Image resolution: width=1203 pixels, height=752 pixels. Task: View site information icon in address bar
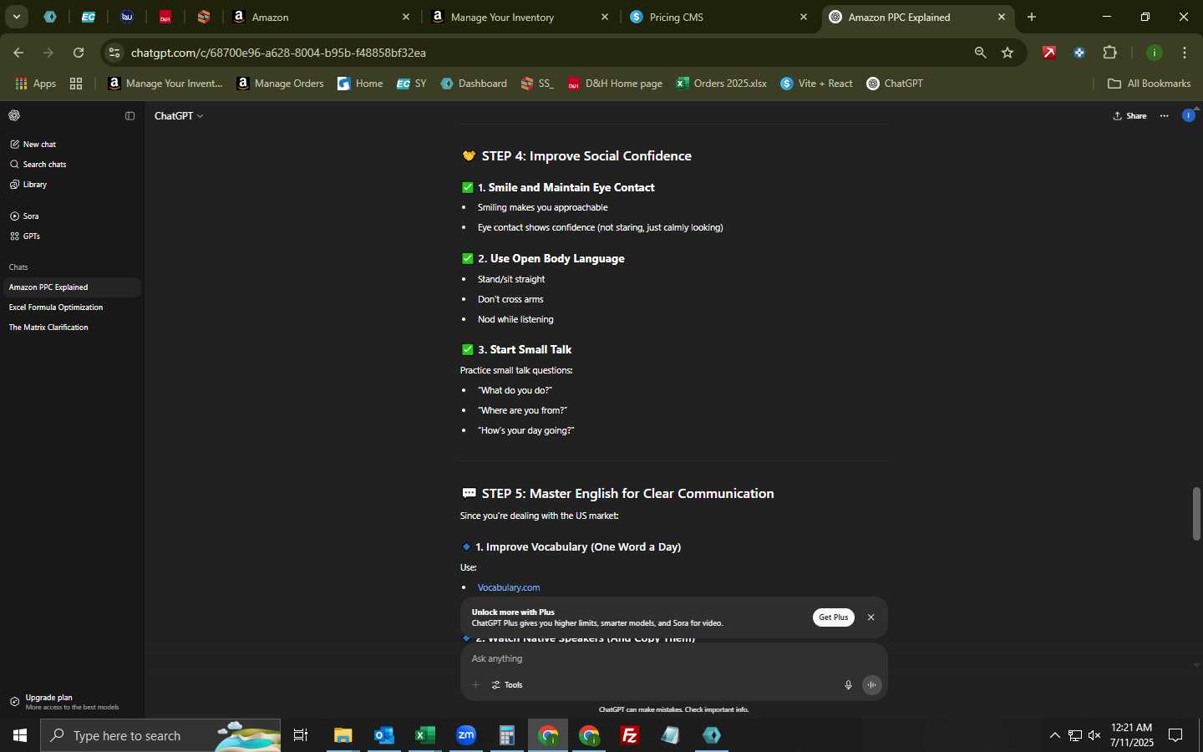[114, 53]
